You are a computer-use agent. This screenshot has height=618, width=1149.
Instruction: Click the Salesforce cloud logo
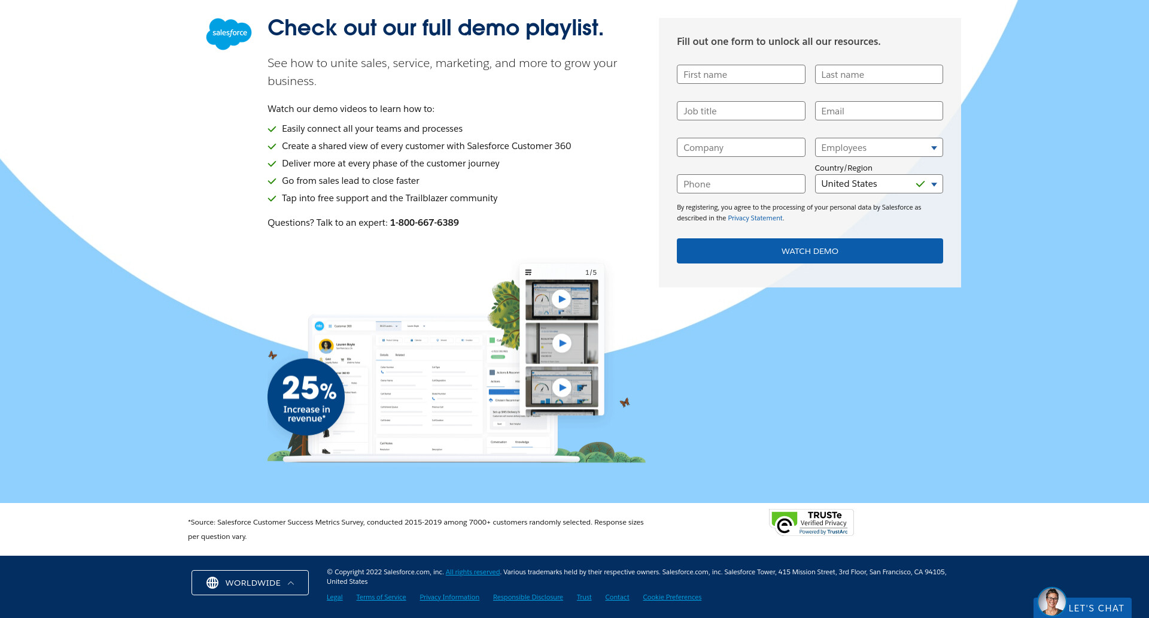(x=229, y=34)
